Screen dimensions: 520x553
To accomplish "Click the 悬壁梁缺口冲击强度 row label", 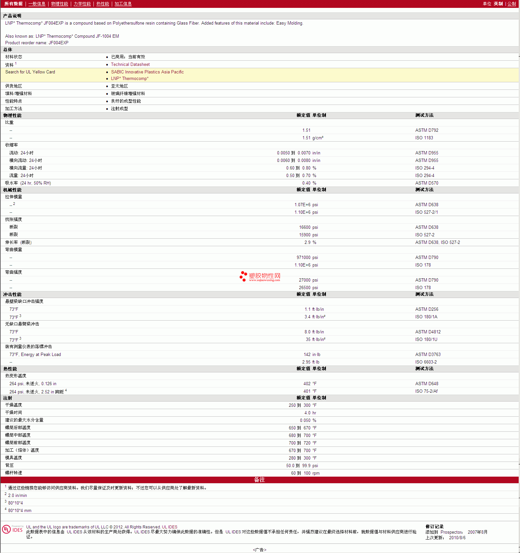I will pyautogui.click(x=24, y=302).
